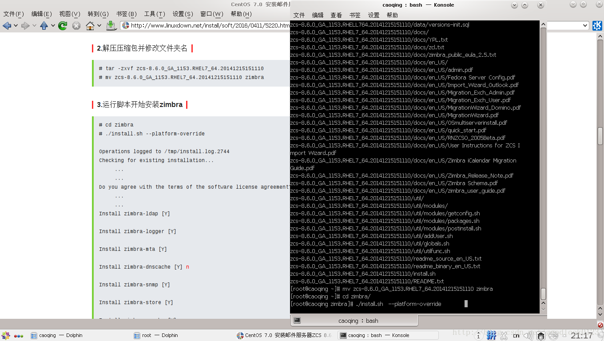604x341 pixels.
Task: Open Home button dropdown arrow
Action: (99, 26)
